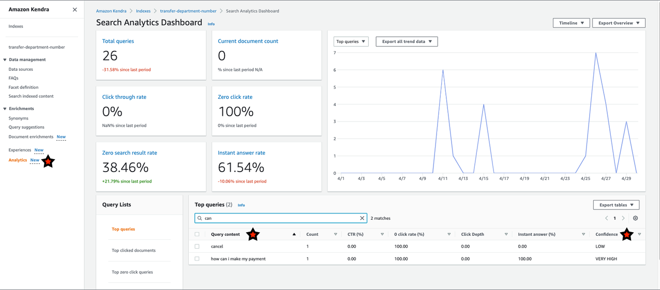Click Query content column header
660x290 pixels.
(226, 234)
